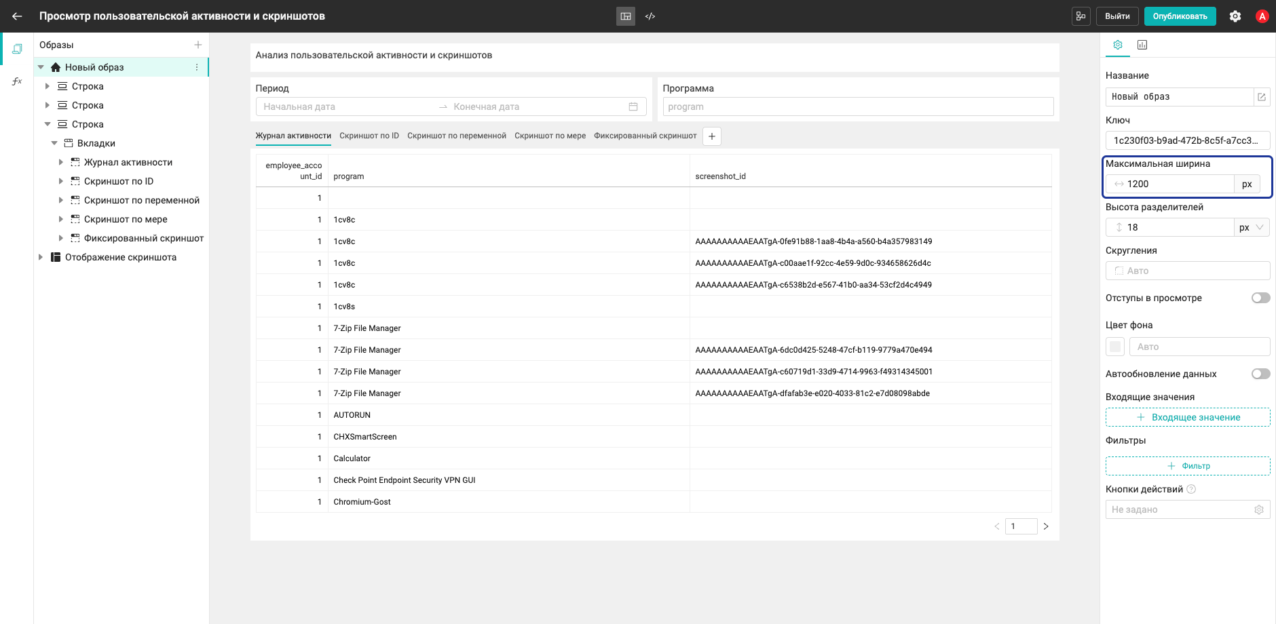Image resolution: width=1276 pixels, height=624 pixels.
Task: Click the back arrow in header
Action: pos(17,16)
